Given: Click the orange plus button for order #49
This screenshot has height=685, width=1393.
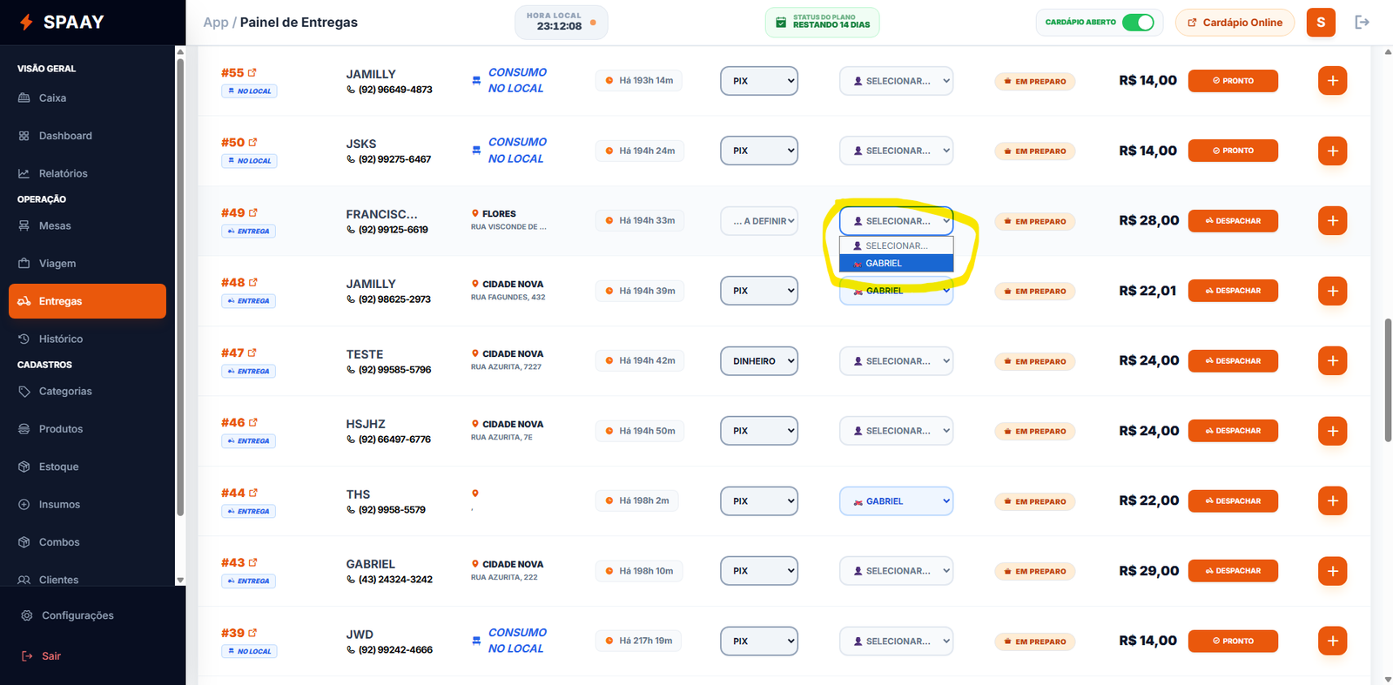Looking at the screenshot, I should [1332, 221].
